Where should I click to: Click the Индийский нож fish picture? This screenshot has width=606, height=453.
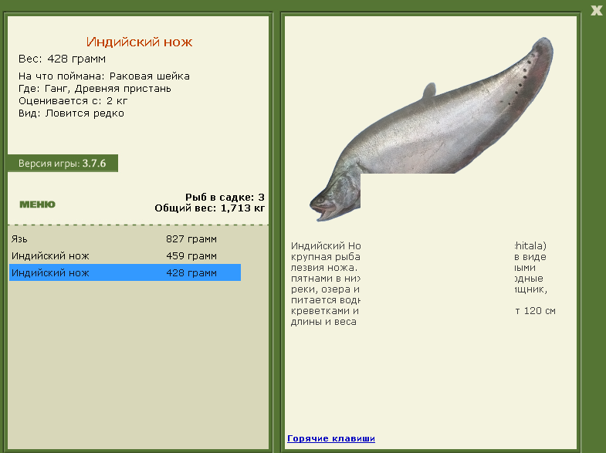click(x=431, y=130)
